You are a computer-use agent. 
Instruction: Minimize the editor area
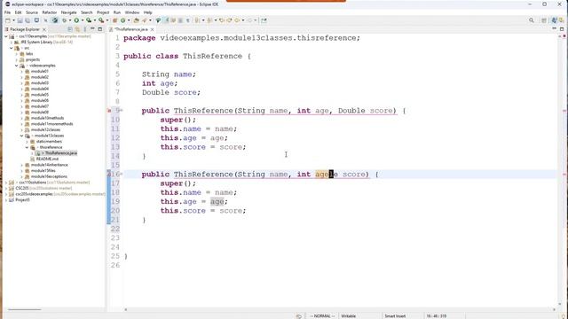554,29
